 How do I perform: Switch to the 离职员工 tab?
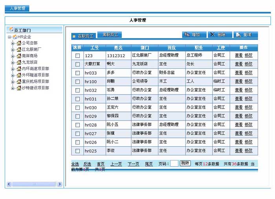tap(110, 35)
